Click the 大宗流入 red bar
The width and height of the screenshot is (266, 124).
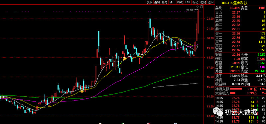(232, 93)
